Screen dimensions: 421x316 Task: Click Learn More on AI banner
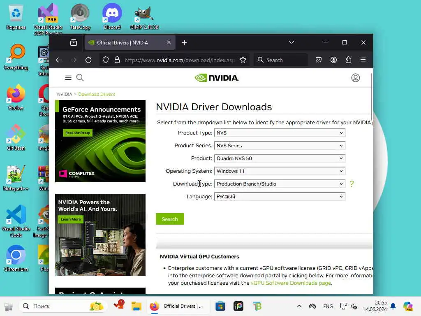pyautogui.click(x=71, y=219)
